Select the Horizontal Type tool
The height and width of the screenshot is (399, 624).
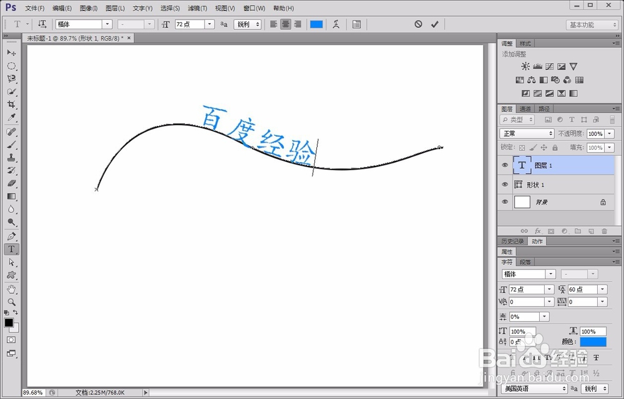11,249
